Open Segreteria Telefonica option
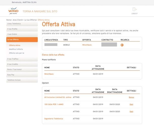This screenshot has width=154, height=126. point(54,119)
